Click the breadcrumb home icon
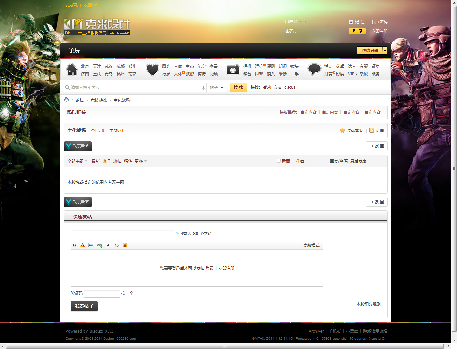457x349 pixels. (x=67, y=100)
